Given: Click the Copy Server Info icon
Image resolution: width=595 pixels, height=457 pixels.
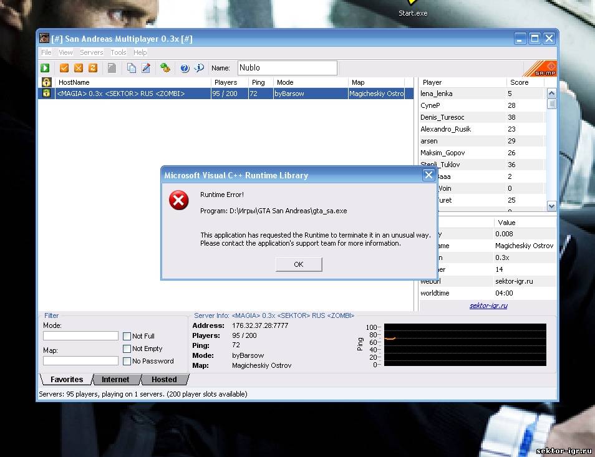Looking at the screenshot, I should tap(132, 68).
